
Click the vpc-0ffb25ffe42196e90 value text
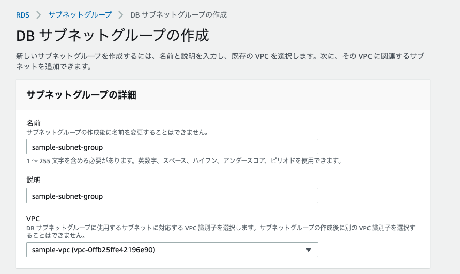click(x=114, y=250)
